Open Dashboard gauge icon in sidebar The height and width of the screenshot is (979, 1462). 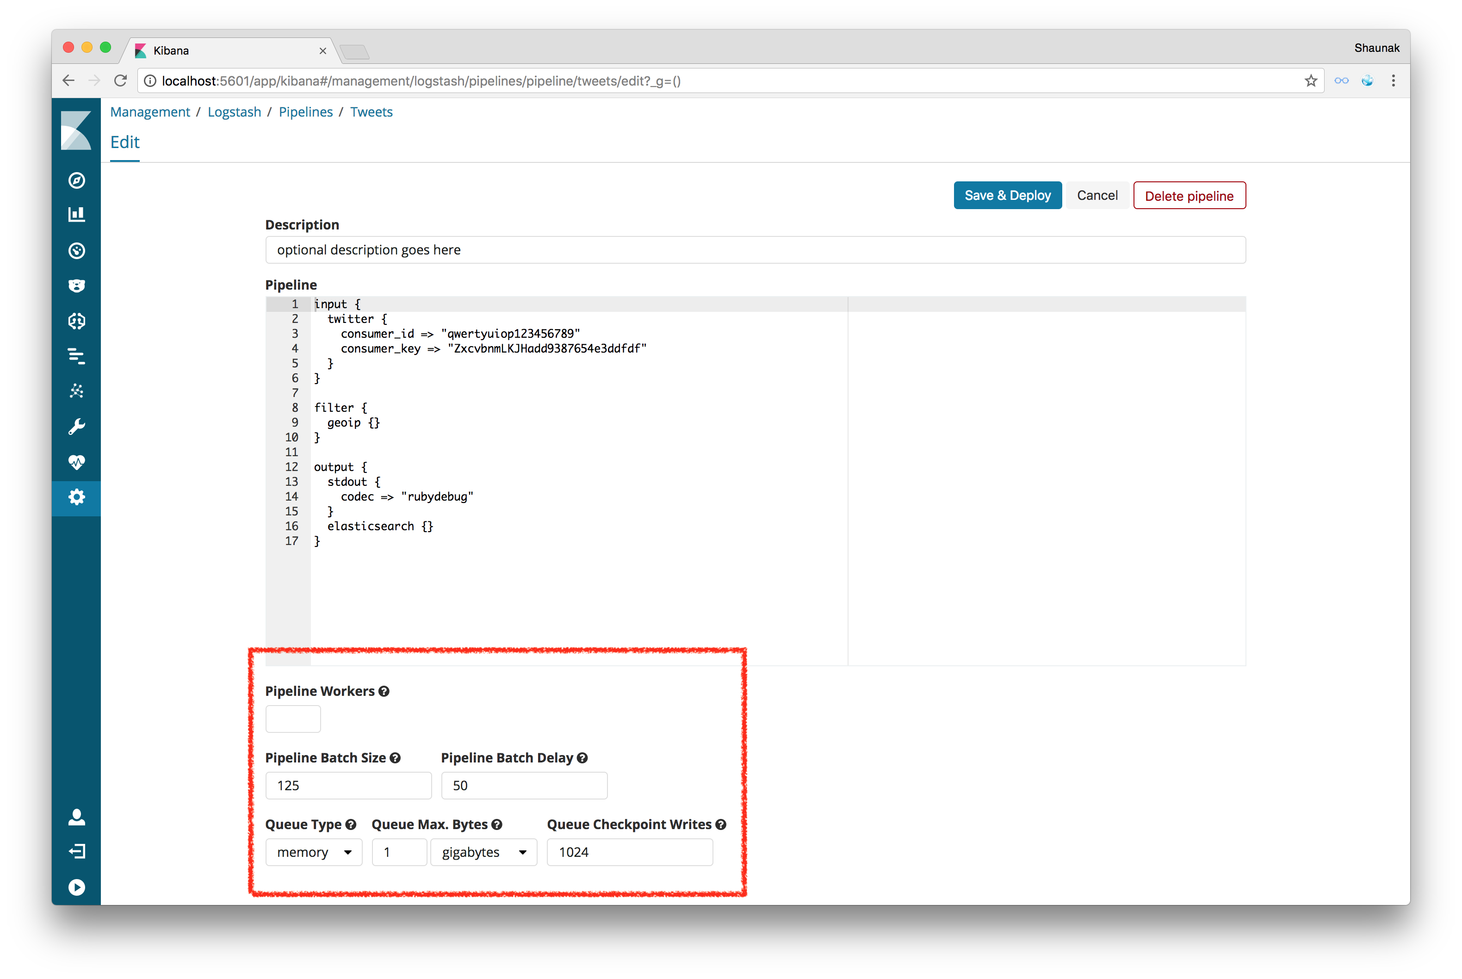click(x=76, y=250)
